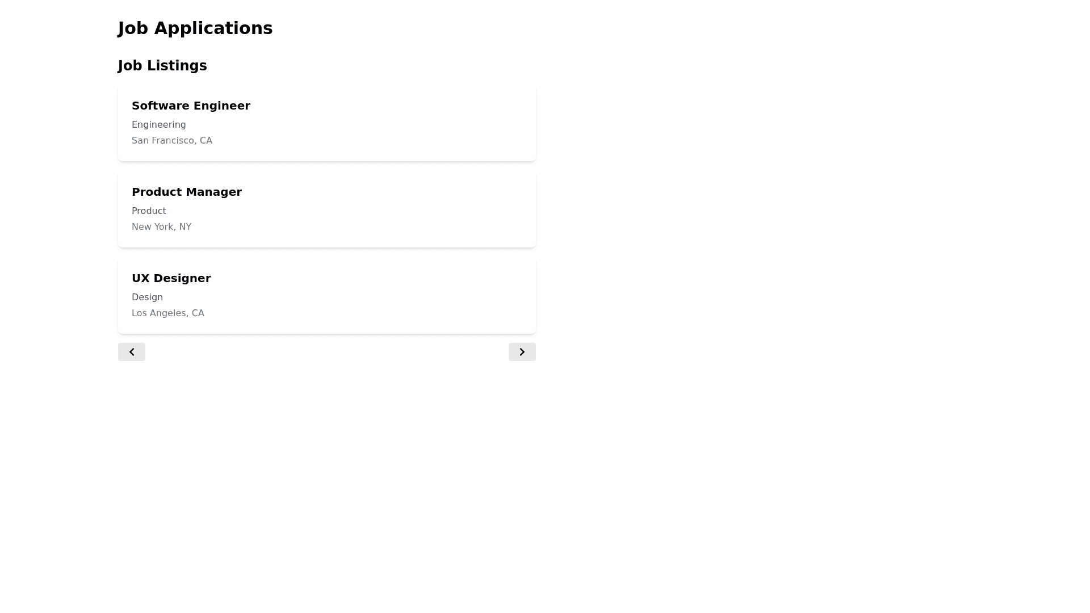Open the UX Designer job card

(326, 295)
